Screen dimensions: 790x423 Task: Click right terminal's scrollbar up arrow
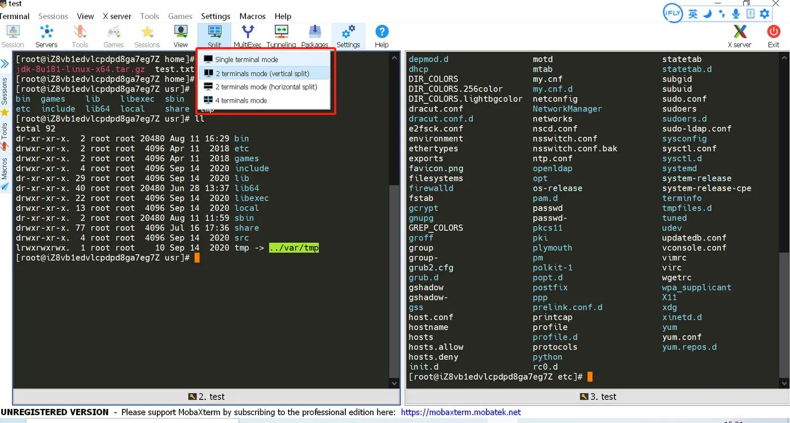tap(784, 57)
